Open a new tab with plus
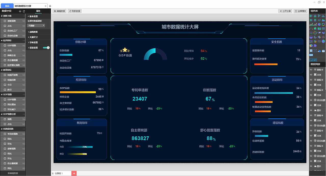Image resolution: width=326 pixels, height=176 pixels. 50,6
